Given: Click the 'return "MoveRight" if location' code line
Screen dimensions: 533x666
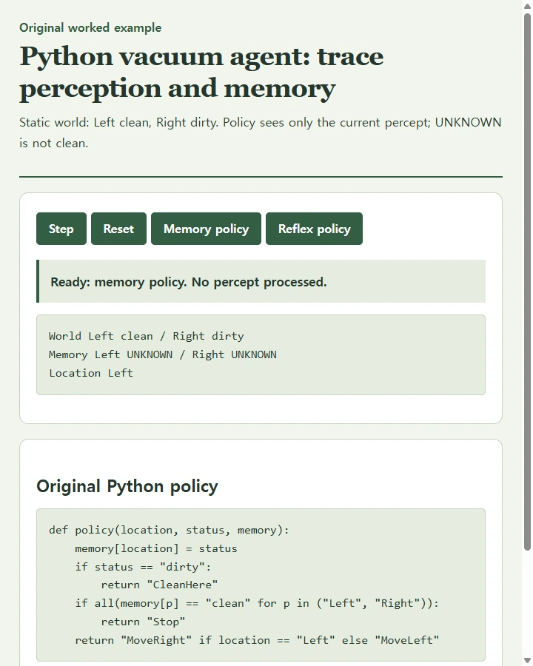Looking at the screenshot, I should pos(257,640).
